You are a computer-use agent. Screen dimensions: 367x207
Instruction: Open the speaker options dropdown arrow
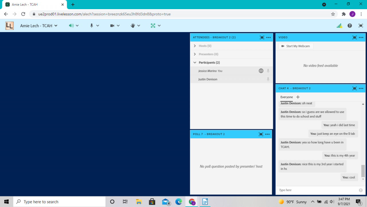tap(77, 25)
